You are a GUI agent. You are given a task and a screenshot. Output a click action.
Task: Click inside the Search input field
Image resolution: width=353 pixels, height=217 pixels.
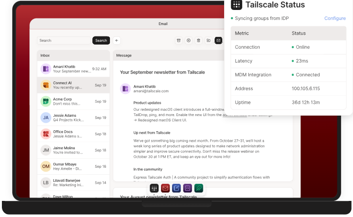point(63,41)
